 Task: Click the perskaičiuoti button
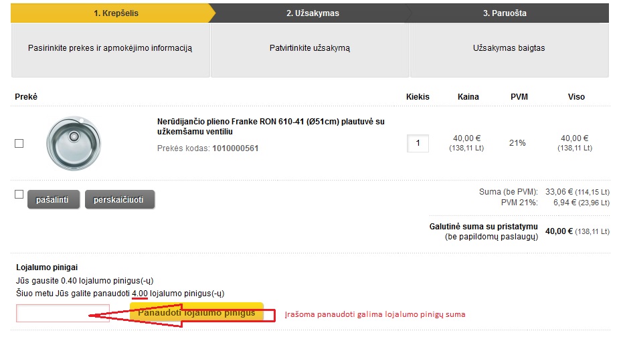[x=120, y=199]
